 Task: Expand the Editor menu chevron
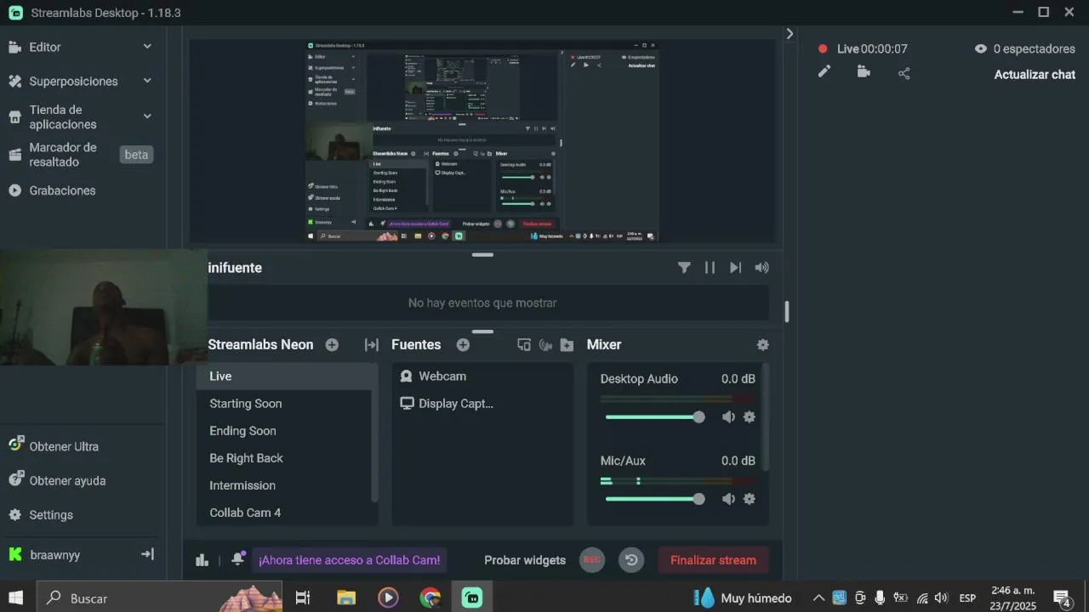point(147,47)
